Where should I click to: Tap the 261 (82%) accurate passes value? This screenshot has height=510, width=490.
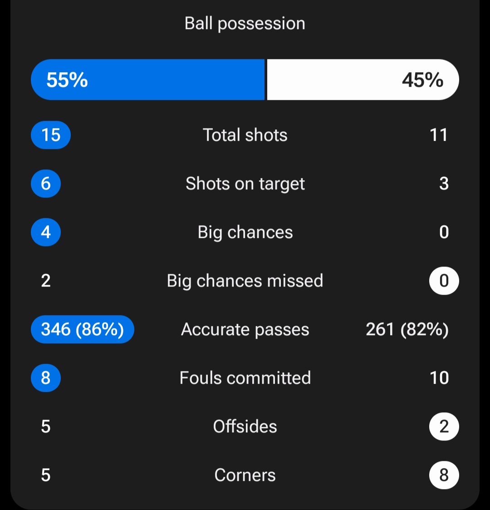(407, 329)
